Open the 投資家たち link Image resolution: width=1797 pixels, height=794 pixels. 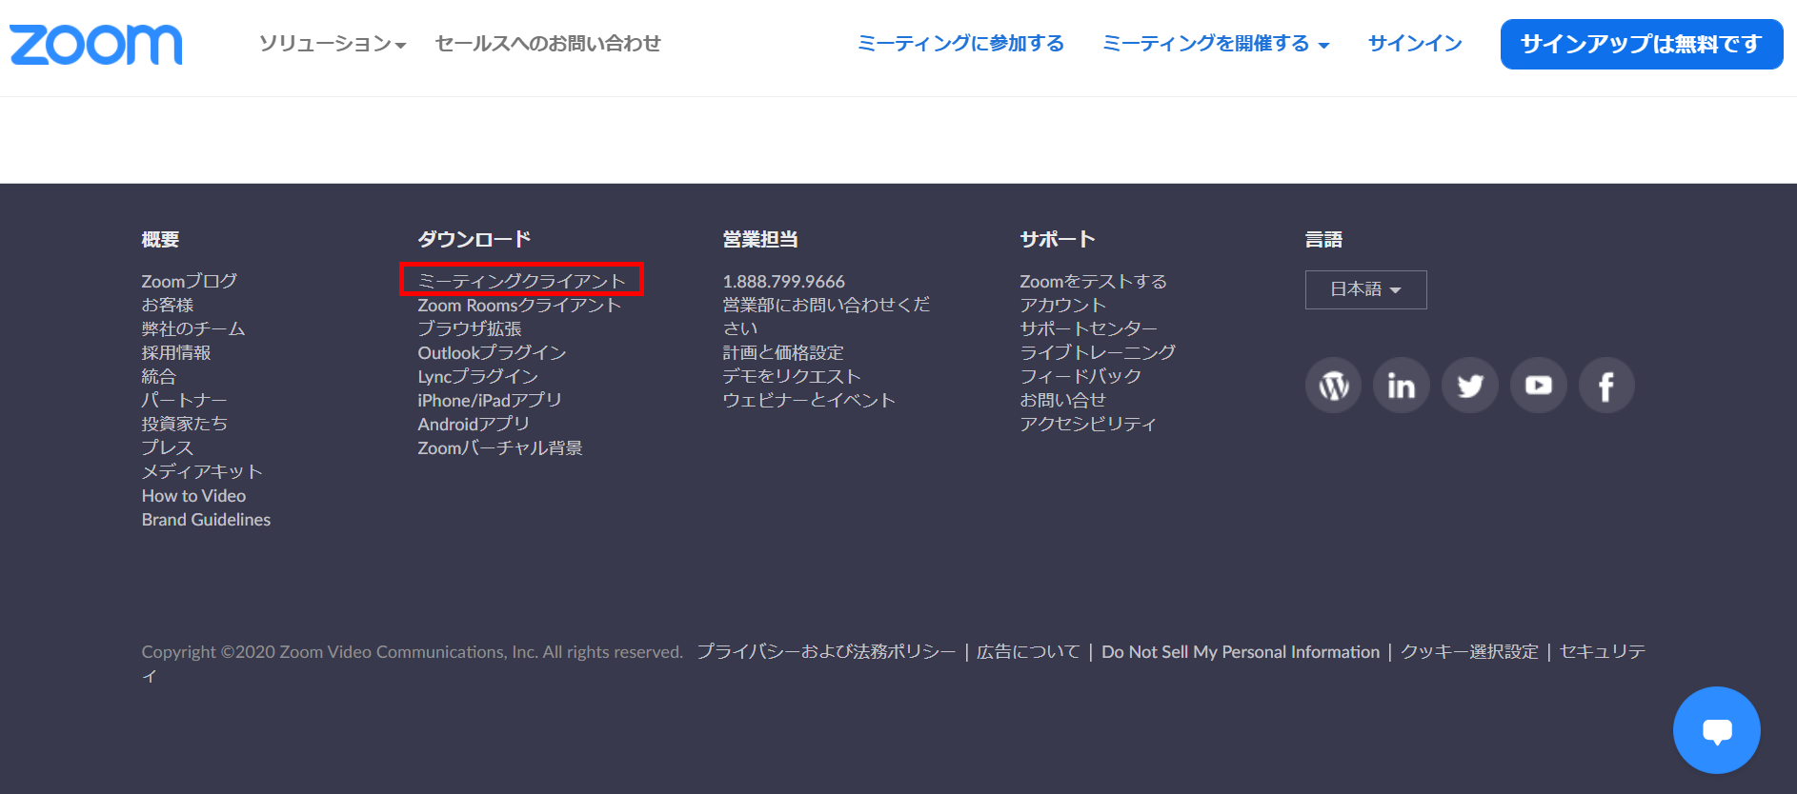(185, 424)
